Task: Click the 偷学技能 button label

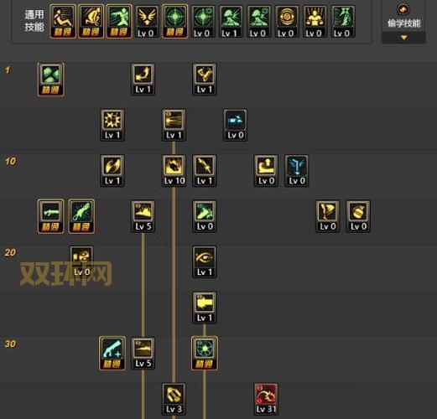Action: tap(403, 23)
